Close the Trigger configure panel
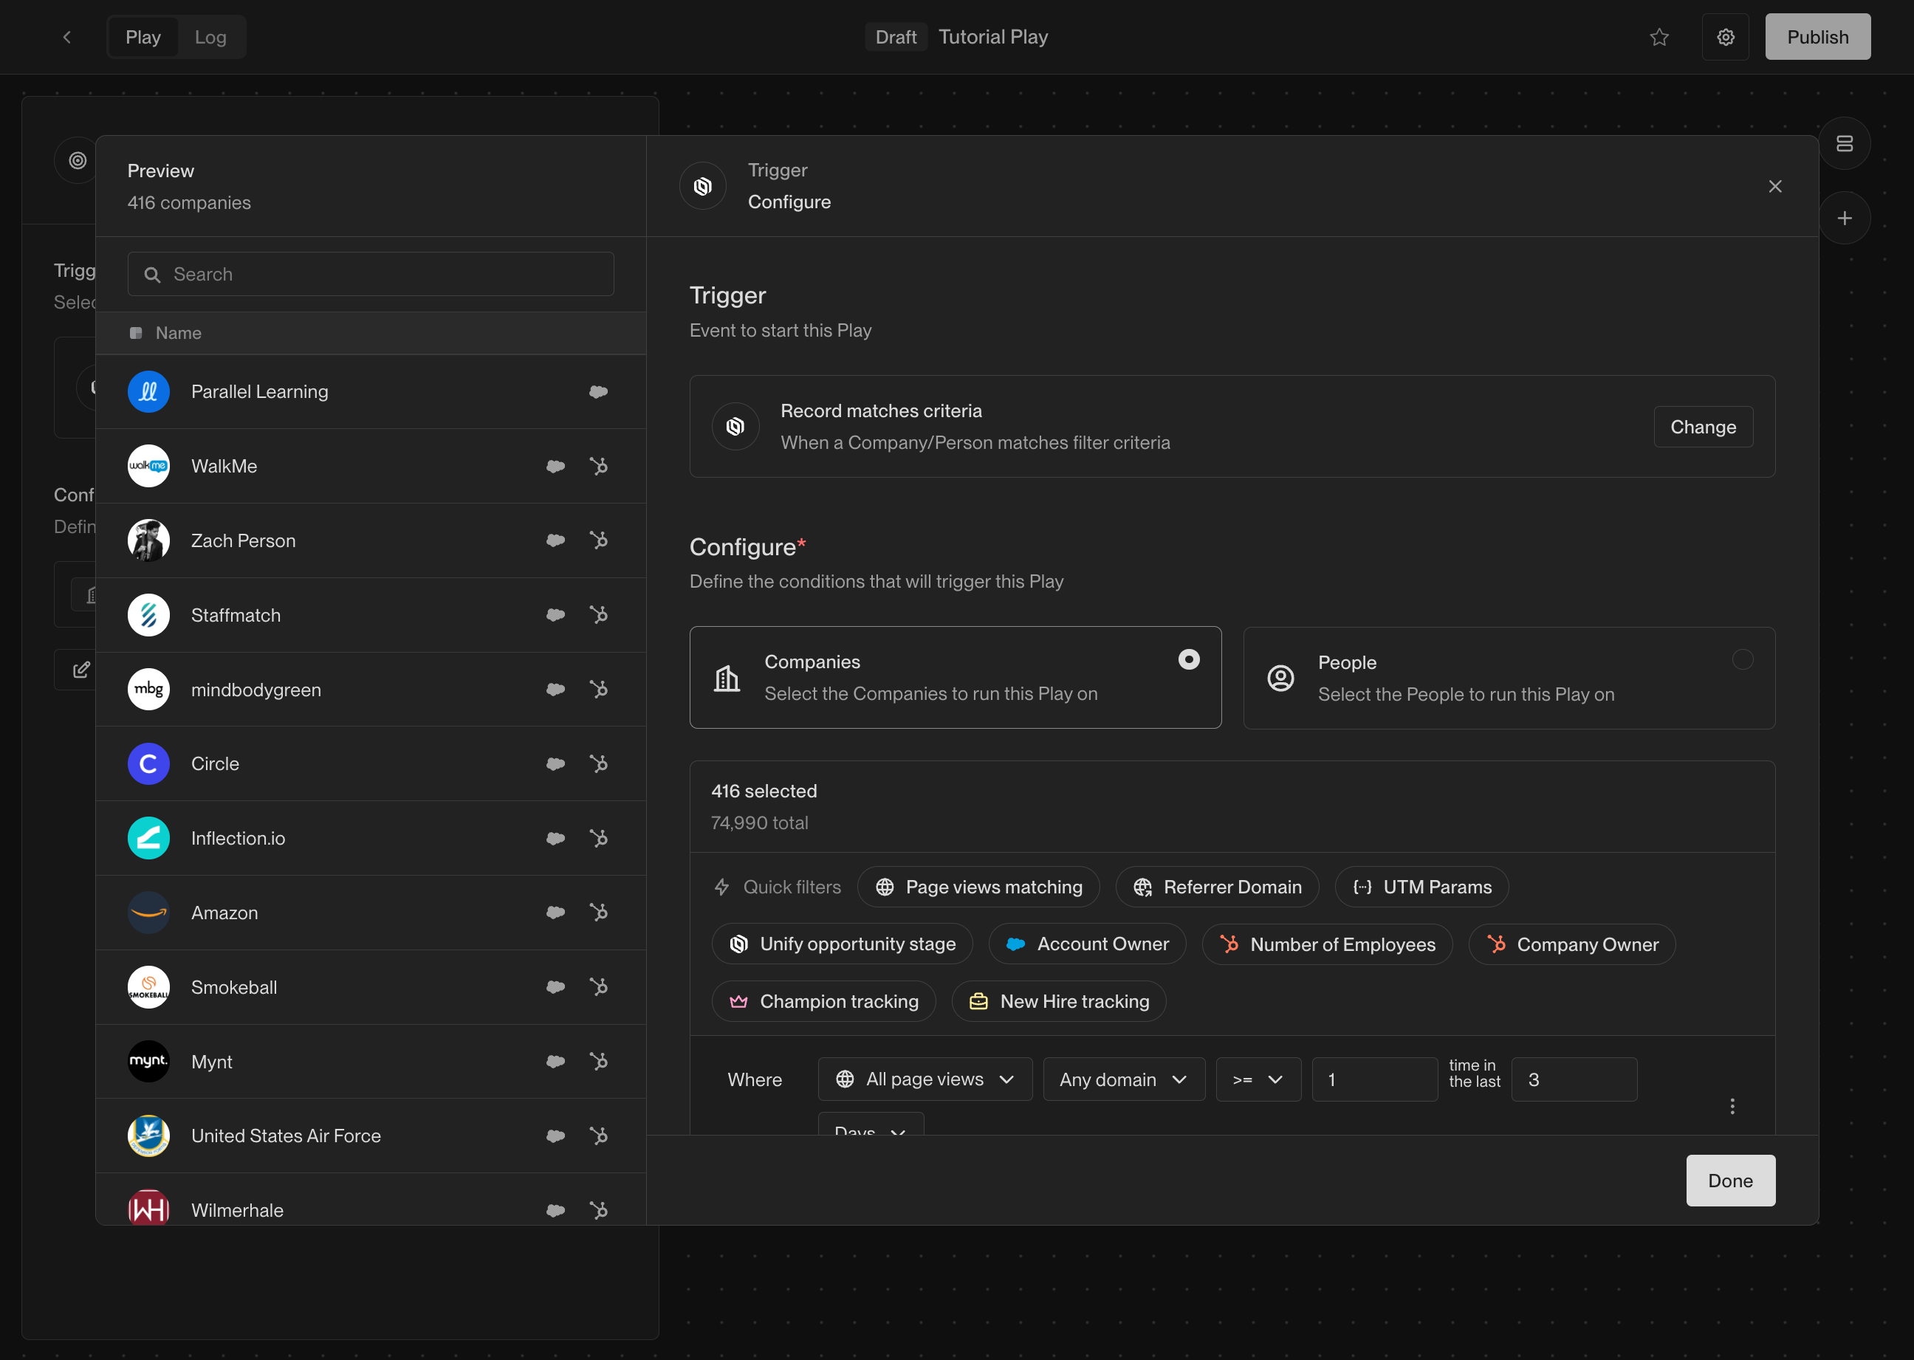Viewport: 1914px width, 1360px height. pos(1774,186)
